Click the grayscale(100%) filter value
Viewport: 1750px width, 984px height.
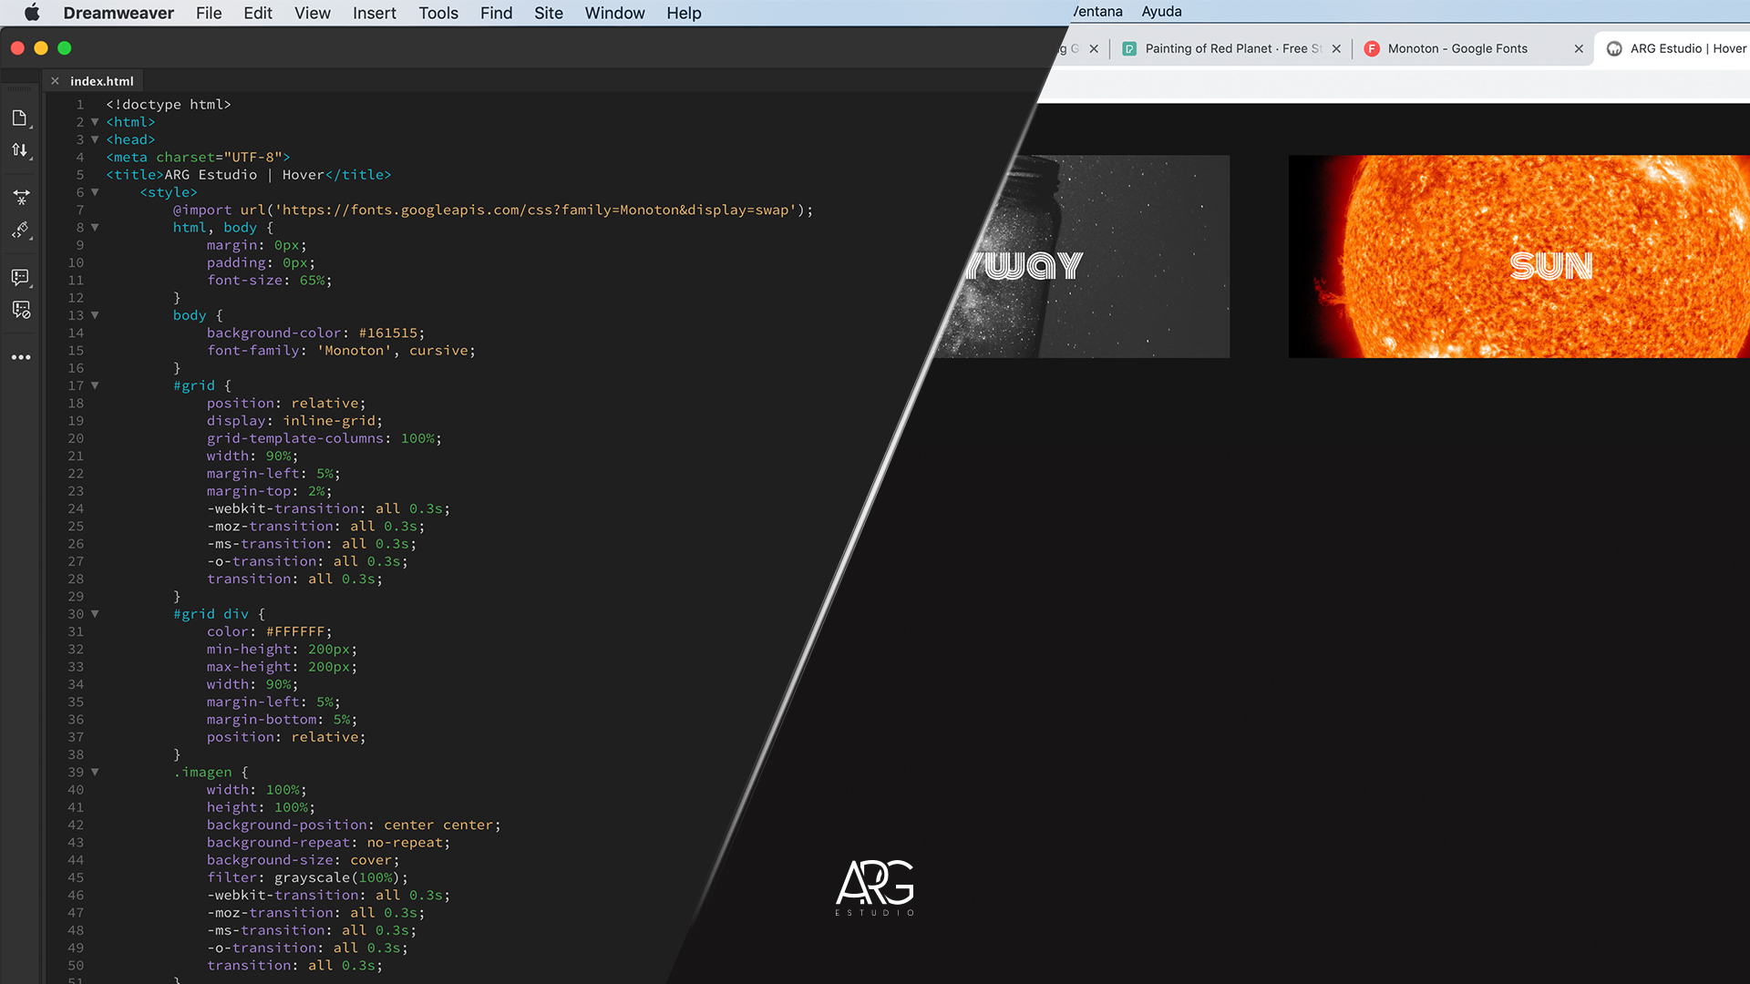pos(337,878)
